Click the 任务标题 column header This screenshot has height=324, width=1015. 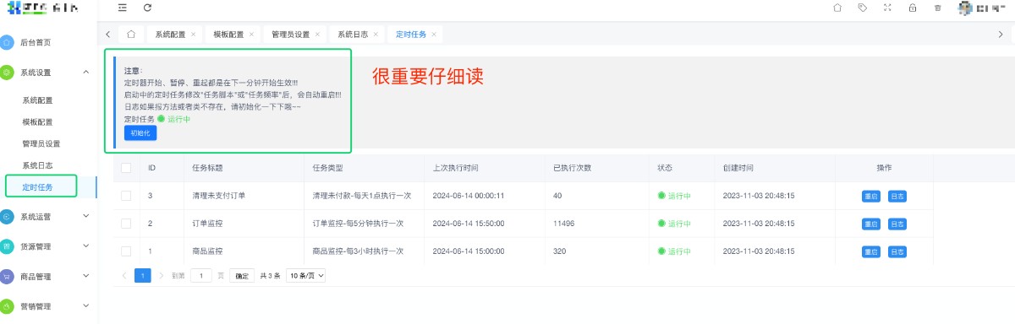coord(208,168)
